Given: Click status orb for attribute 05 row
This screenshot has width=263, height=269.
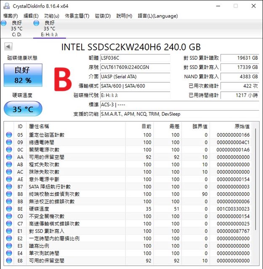Looking at the screenshot, I should 9,135.
